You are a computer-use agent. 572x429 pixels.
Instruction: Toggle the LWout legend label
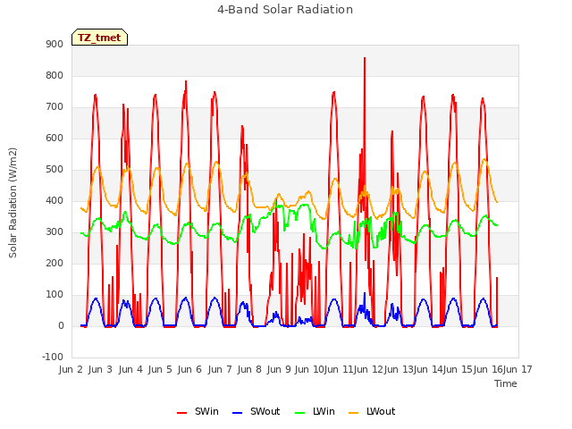pos(381,411)
